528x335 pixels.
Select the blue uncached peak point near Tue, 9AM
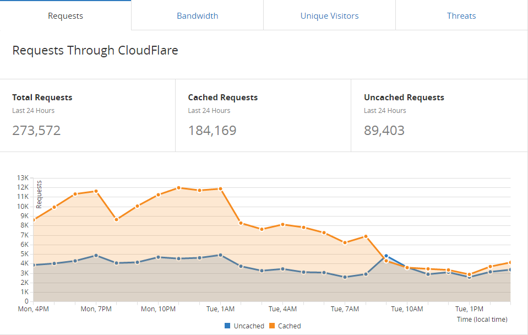[387, 256]
